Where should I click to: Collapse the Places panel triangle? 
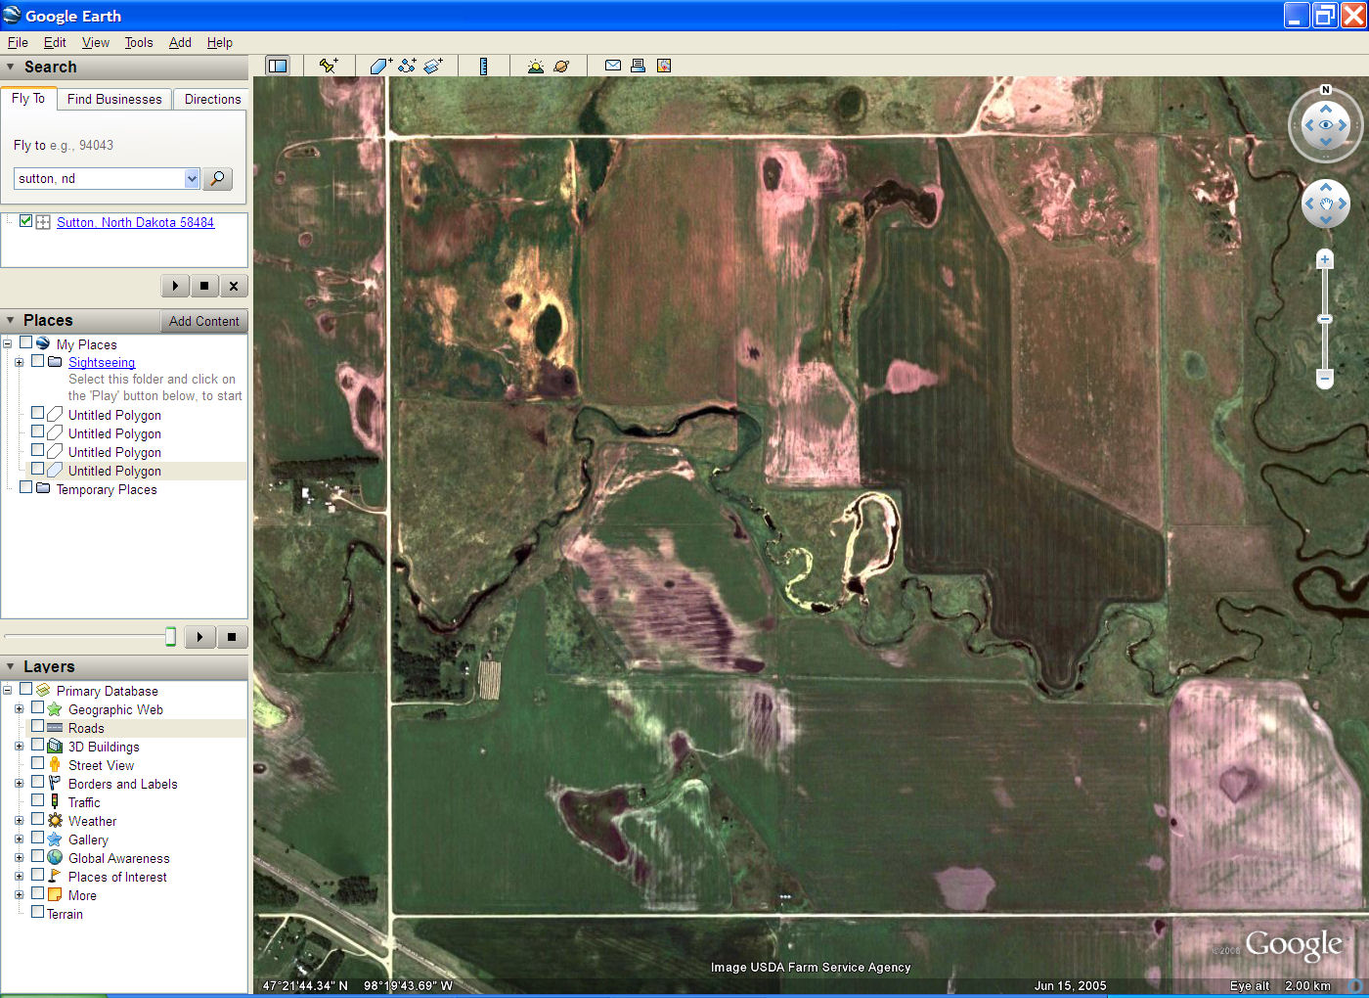point(11,320)
